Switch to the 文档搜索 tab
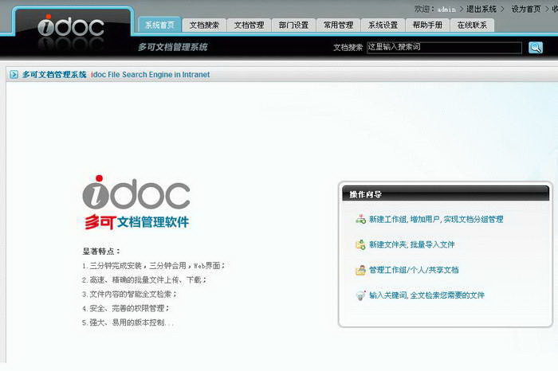 pyautogui.click(x=204, y=25)
